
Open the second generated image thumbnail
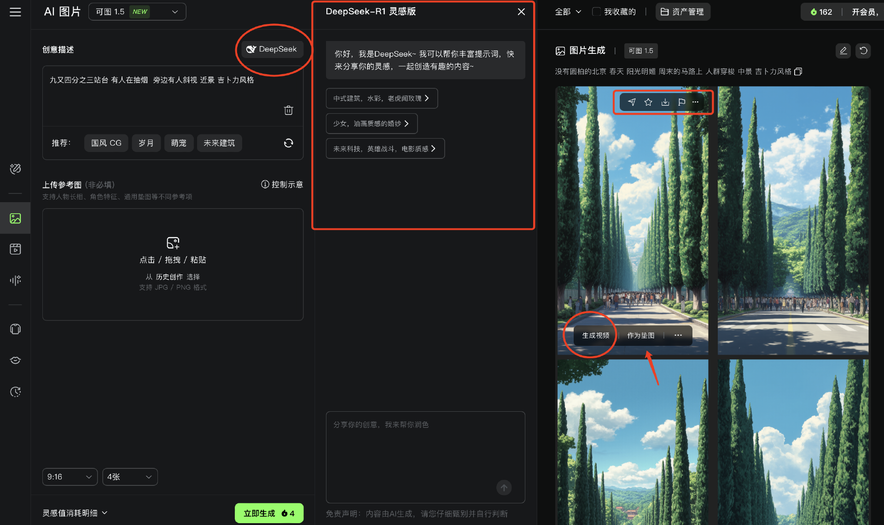(x=793, y=221)
